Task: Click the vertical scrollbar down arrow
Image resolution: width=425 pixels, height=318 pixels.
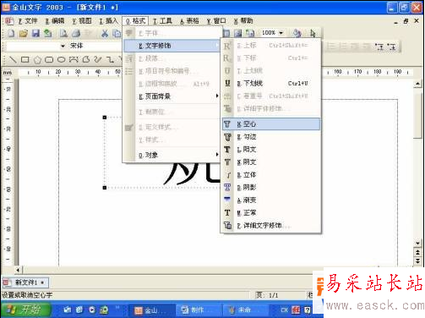Action: tap(417, 243)
